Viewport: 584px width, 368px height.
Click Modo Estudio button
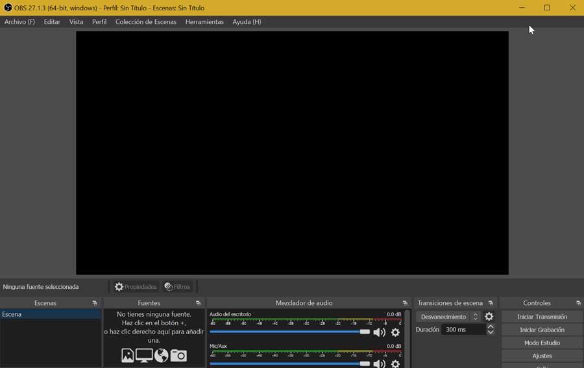[542, 343]
